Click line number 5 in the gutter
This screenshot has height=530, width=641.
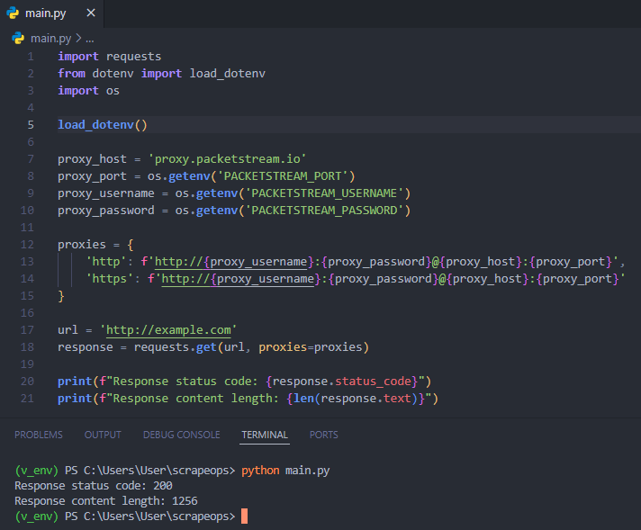coord(31,125)
